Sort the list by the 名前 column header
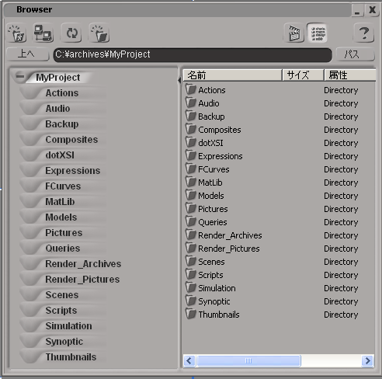382x379 pixels. (233, 75)
